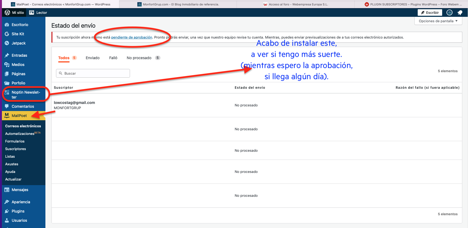Click the Plugin Subscriptores tab favicon
Image resolution: width=468 pixels, height=228 pixels.
point(367,4)
